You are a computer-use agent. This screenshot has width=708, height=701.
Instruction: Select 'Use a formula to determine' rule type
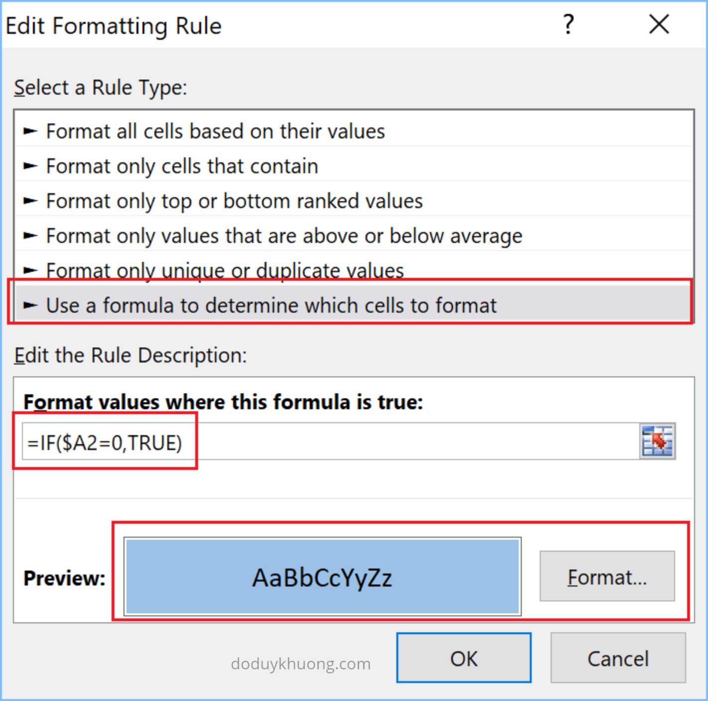coord(271,305)
